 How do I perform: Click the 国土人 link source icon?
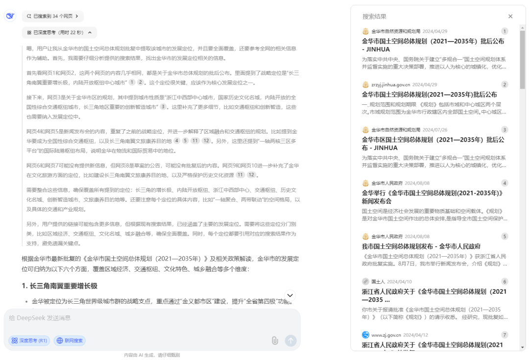pos(365,282)
